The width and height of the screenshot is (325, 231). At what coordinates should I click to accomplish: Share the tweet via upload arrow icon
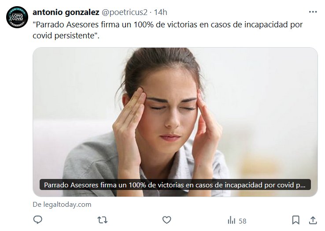pos(313,220)
